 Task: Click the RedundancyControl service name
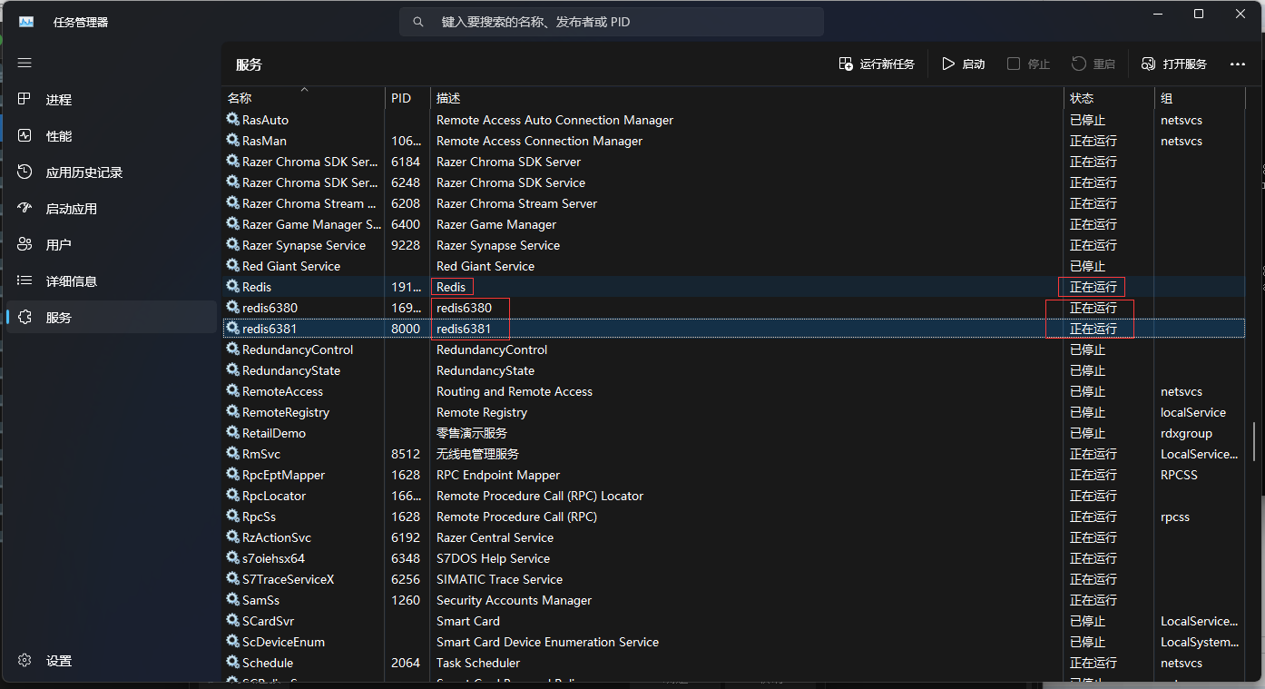tap(298, 349)
